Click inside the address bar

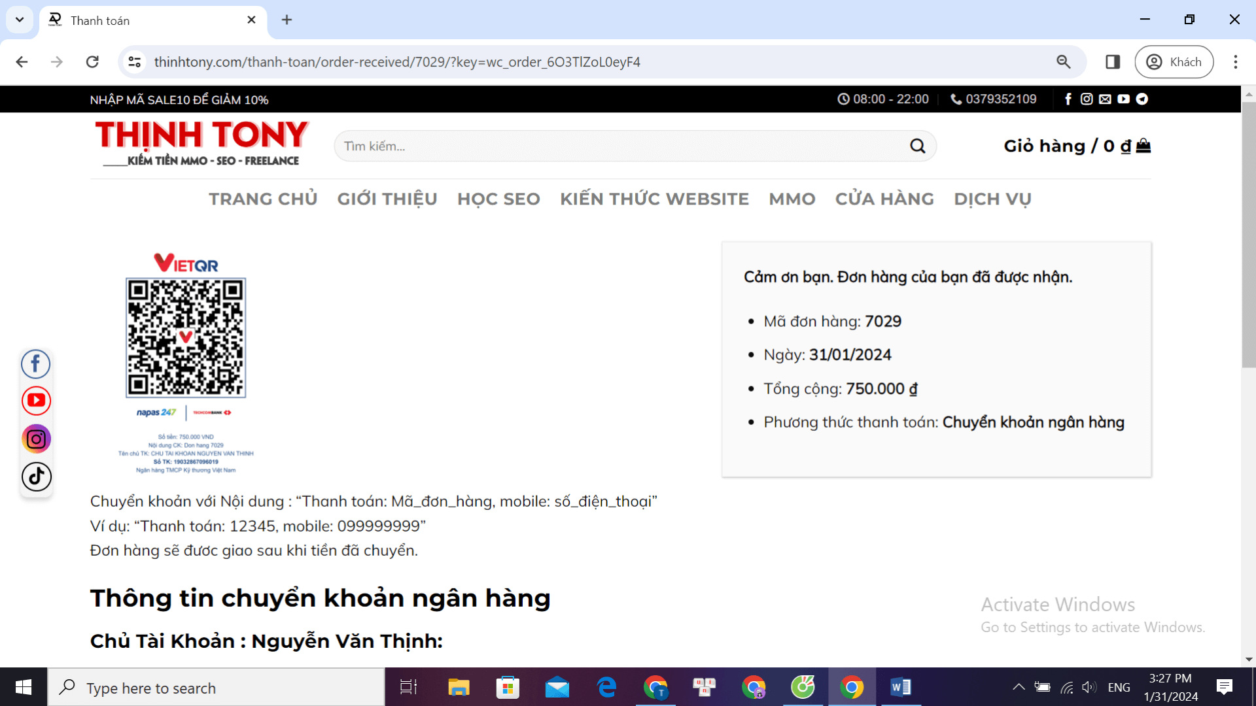coord(458,61)
